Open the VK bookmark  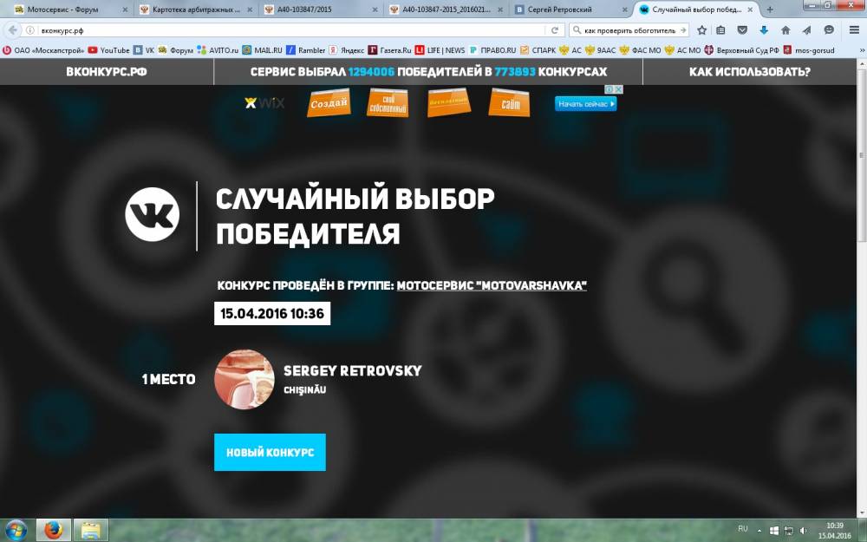point(144,50)
